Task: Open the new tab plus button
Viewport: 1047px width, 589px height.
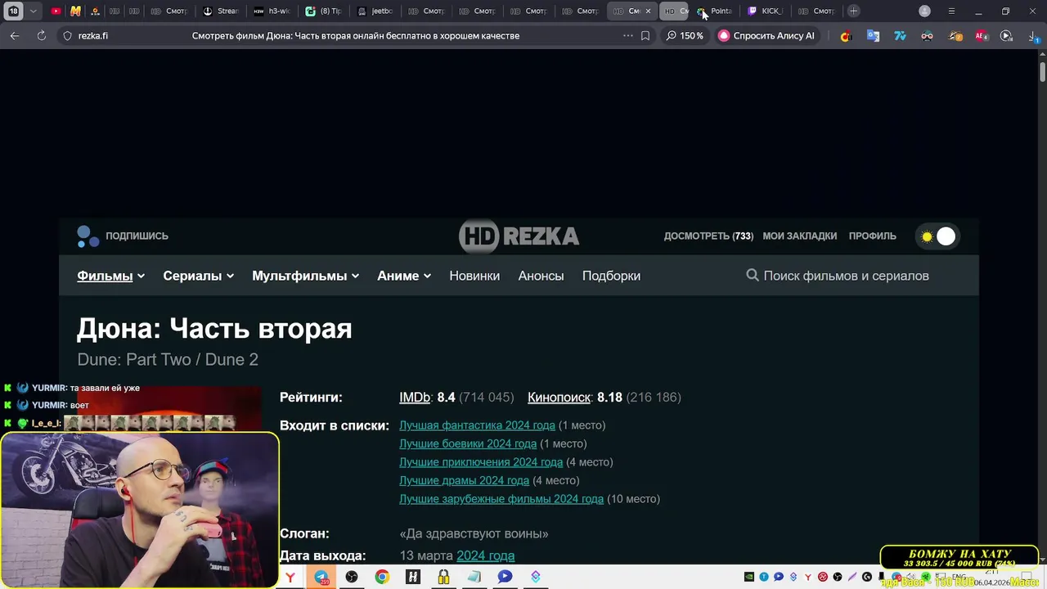Action: pos(853,11)
